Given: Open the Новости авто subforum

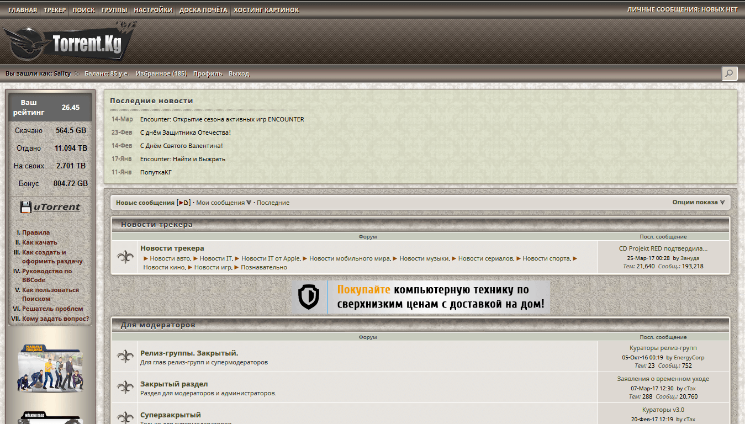Looking at the screenshot, I should [x=170, y=258].
